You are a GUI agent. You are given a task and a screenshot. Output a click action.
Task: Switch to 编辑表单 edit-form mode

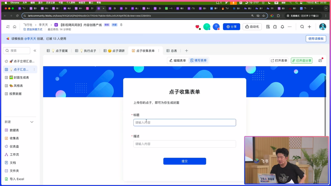pos(177,61)
